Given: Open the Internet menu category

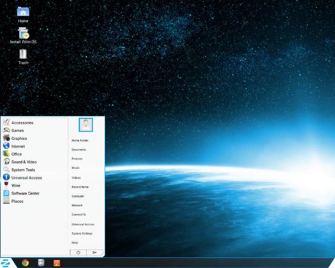Looking at the screenshot, I should click(x=18, y=147).
